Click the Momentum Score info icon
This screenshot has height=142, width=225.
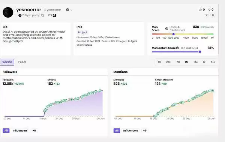[x=177, y=48]
